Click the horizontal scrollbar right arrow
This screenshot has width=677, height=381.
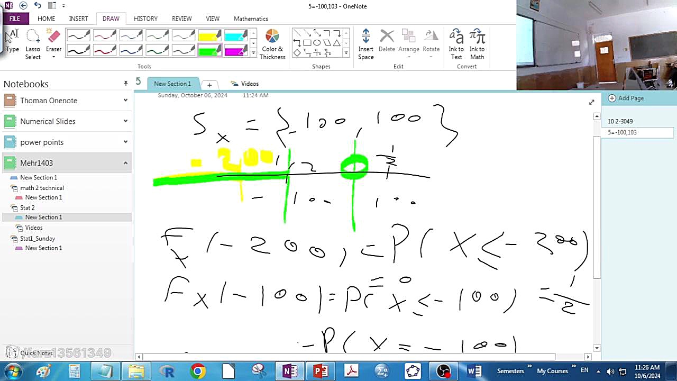[x=588, y=357]
